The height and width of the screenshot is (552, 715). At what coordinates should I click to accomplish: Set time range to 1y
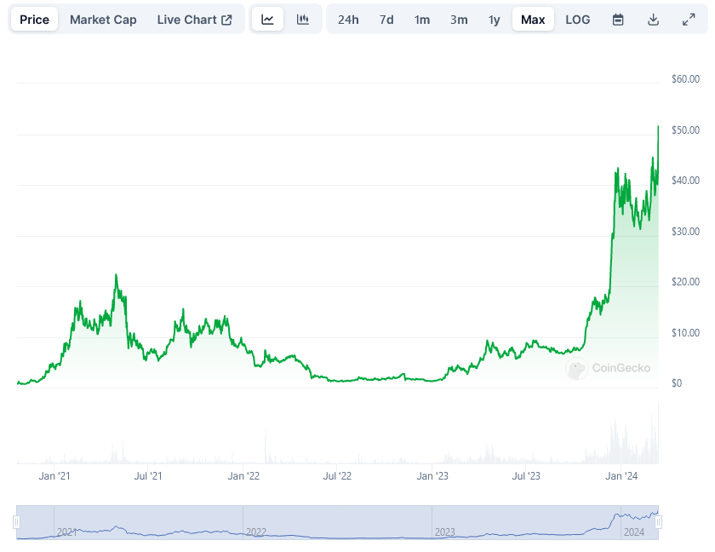[x=495, y=20]
